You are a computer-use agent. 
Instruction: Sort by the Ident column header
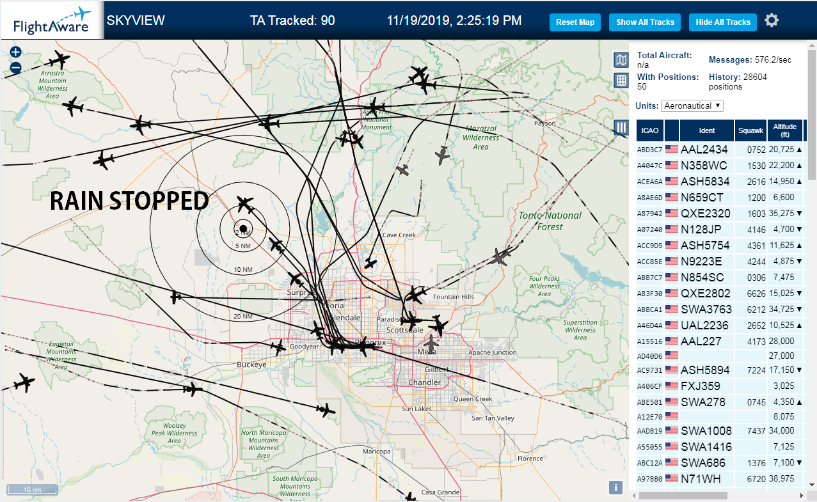coord(707,130)
